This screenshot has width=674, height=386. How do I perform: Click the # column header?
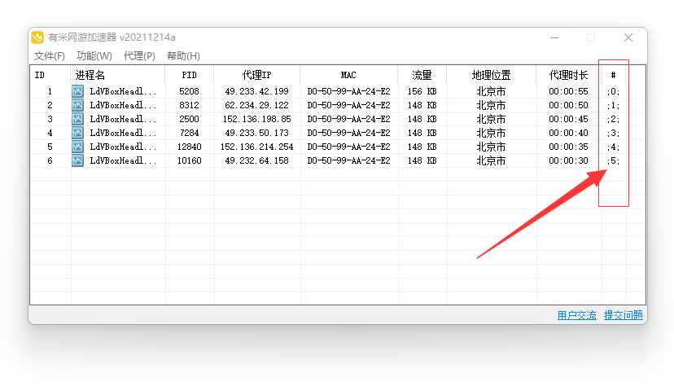coord(614,75)
